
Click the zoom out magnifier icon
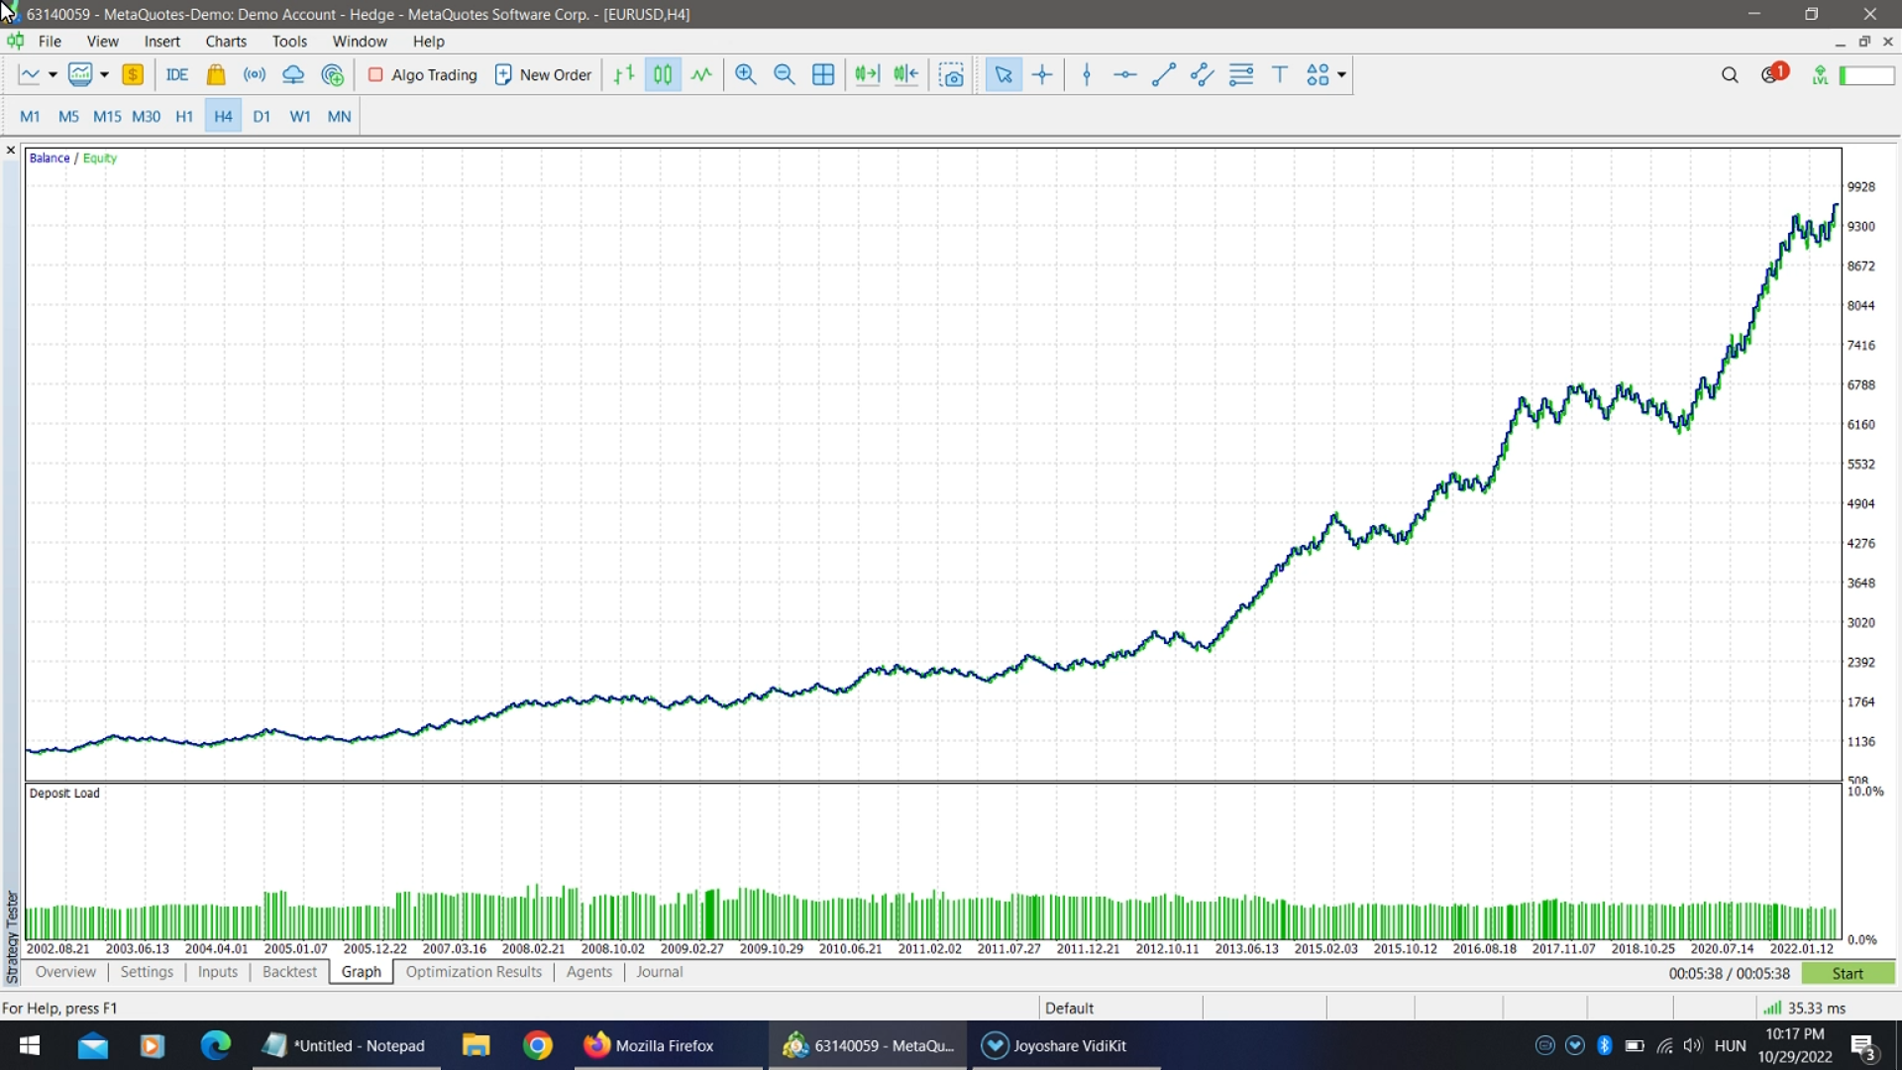(x=784, y=74)
